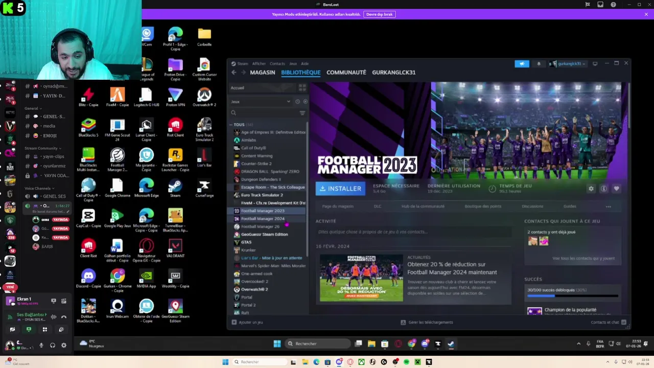The image size is (654, 368).
Task: Click Ajouter un jeu link
Action: coord(247,323)
